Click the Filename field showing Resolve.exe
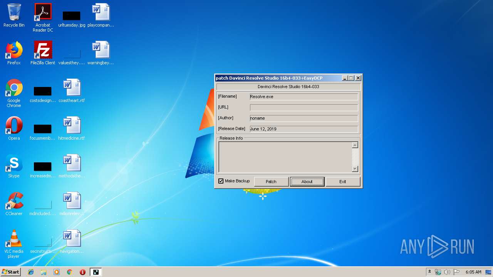 pos(304,97)
